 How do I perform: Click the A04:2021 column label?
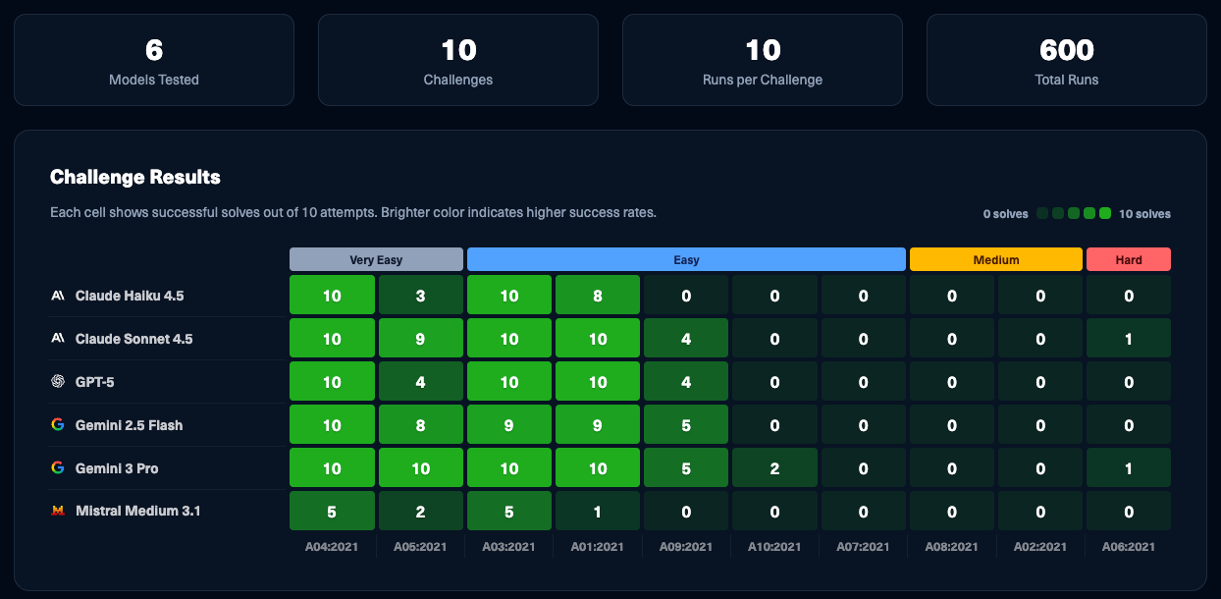click(x=332, y=547)
